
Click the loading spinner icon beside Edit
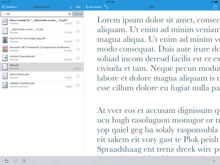coord(71,7)
